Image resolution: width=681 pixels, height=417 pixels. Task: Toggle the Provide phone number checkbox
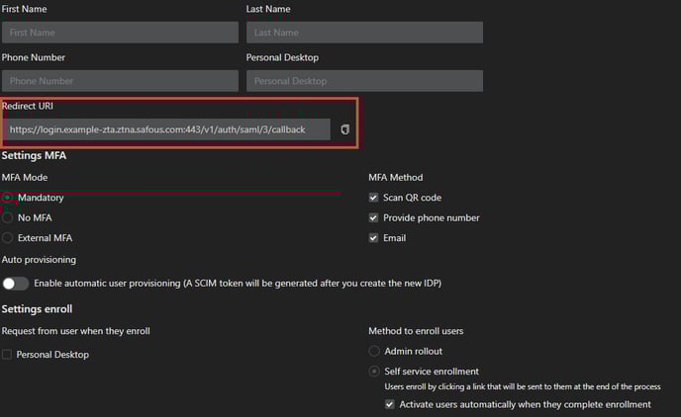(373, 217)
